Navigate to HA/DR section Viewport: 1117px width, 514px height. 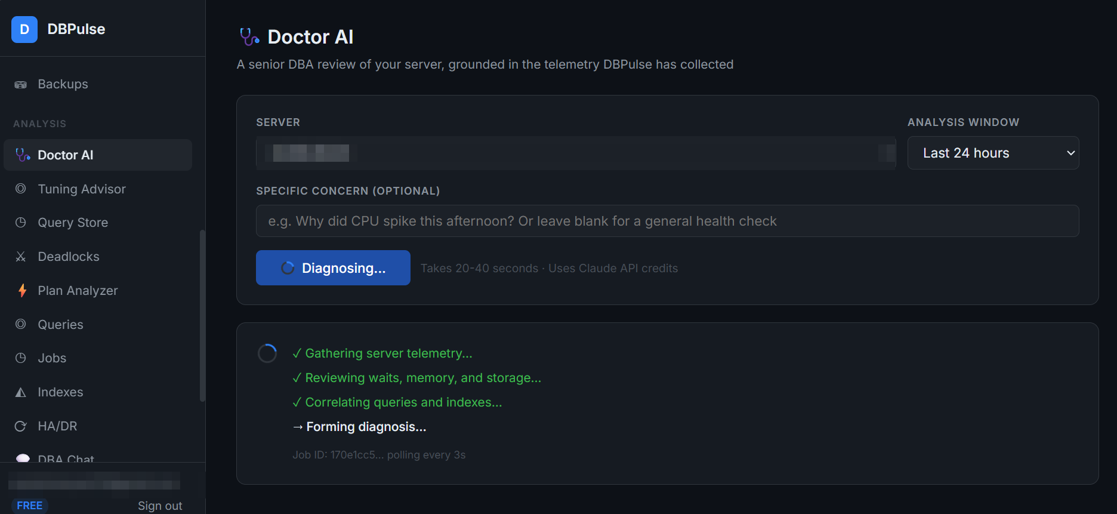click(x=98, y=426)
